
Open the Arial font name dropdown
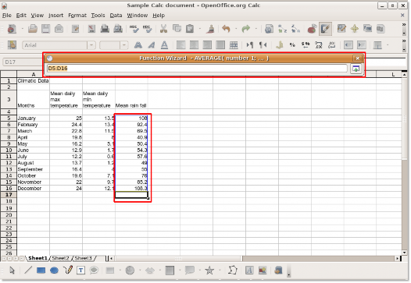[91, 45]
